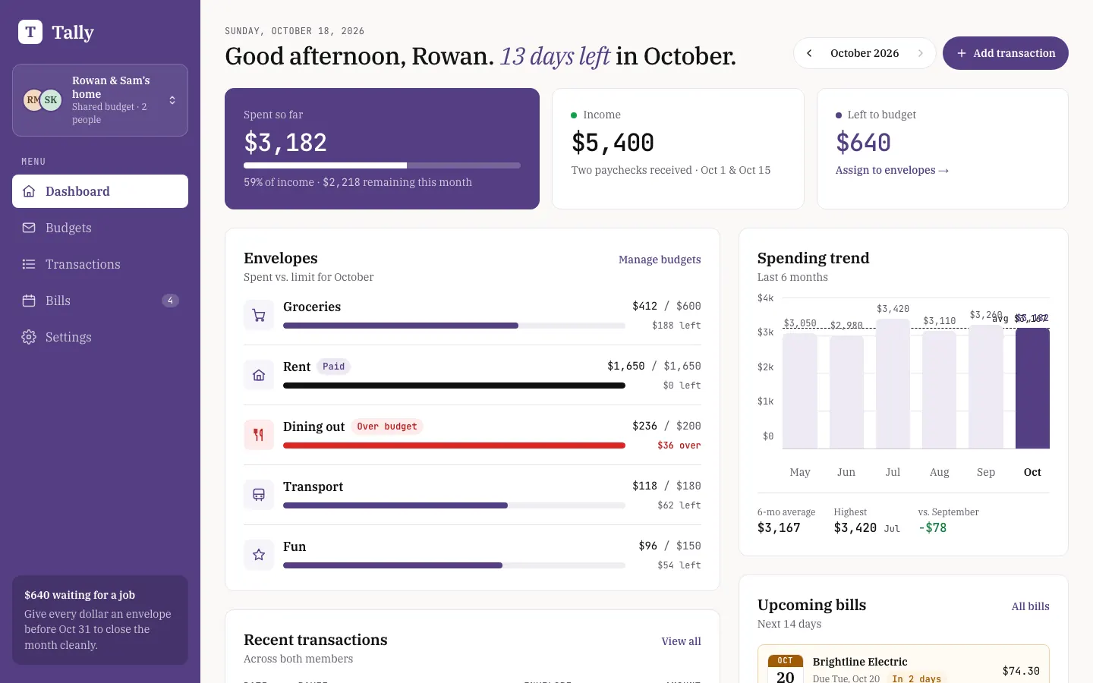Viewport: 1093px width, 683px height.
Task: Click the SK avatar in household card
Action: click(x=51, y=99)
